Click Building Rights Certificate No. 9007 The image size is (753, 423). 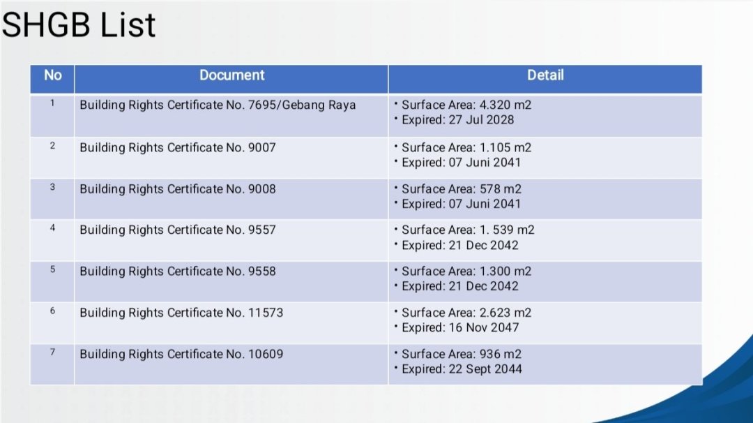177,148
